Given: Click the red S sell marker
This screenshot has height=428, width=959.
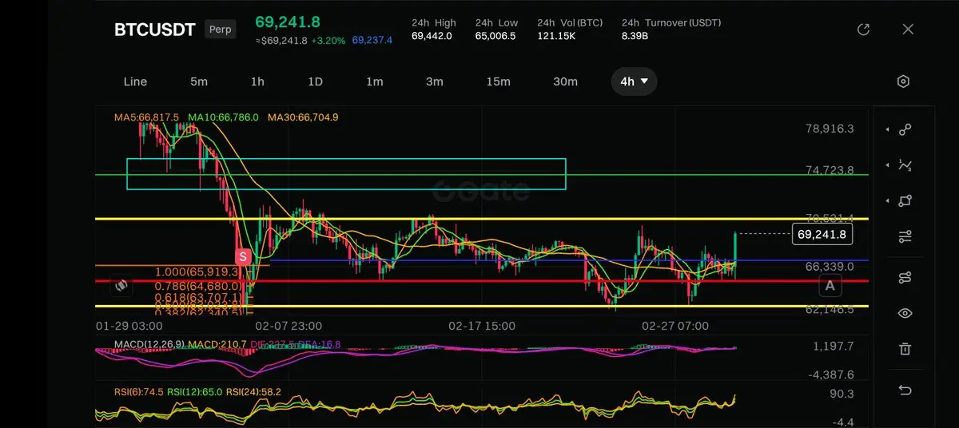Looking at the screenshot, I should pos(244,257).
